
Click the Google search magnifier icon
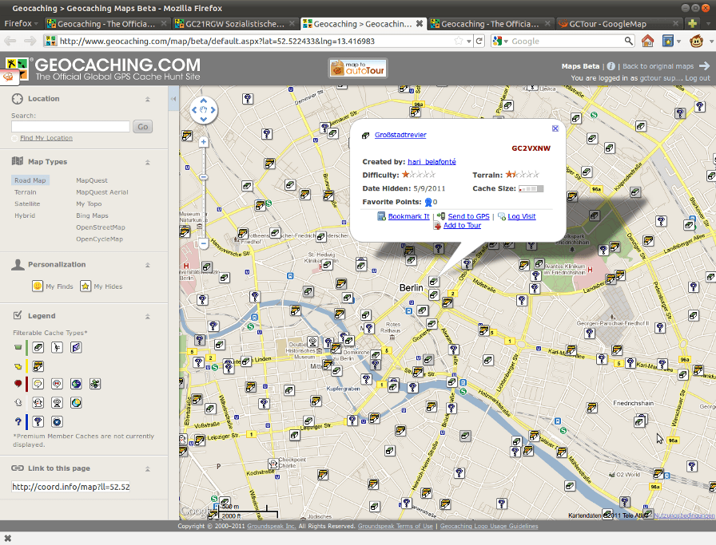pyautogui.click(x=629, y=41)
